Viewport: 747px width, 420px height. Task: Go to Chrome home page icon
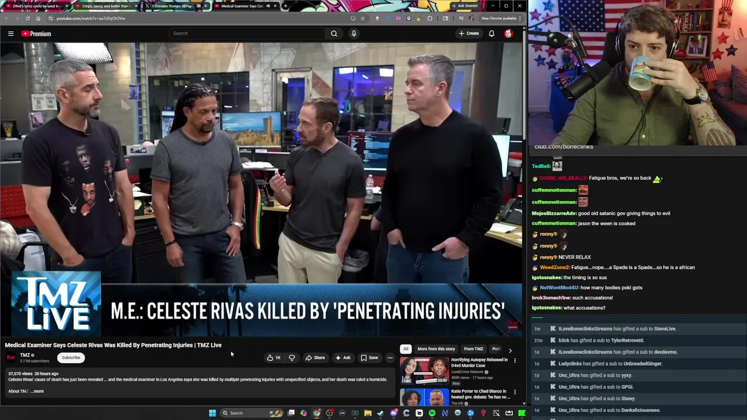[x=38, y=18]
